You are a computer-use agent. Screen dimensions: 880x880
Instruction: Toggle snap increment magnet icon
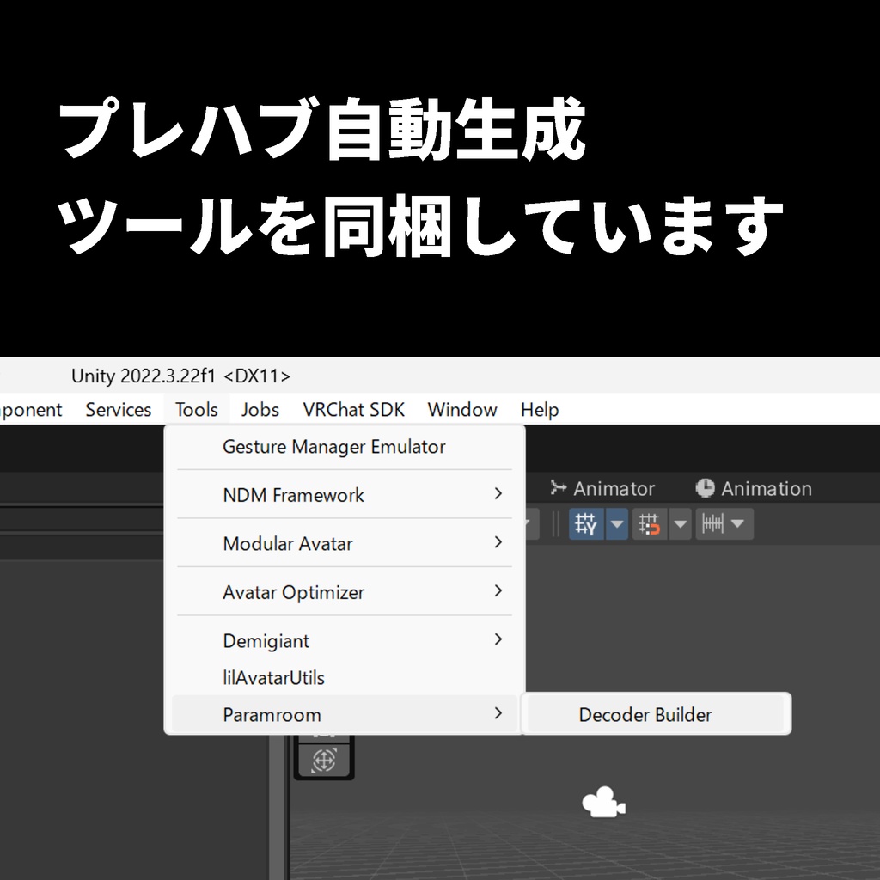pos(650,524)
